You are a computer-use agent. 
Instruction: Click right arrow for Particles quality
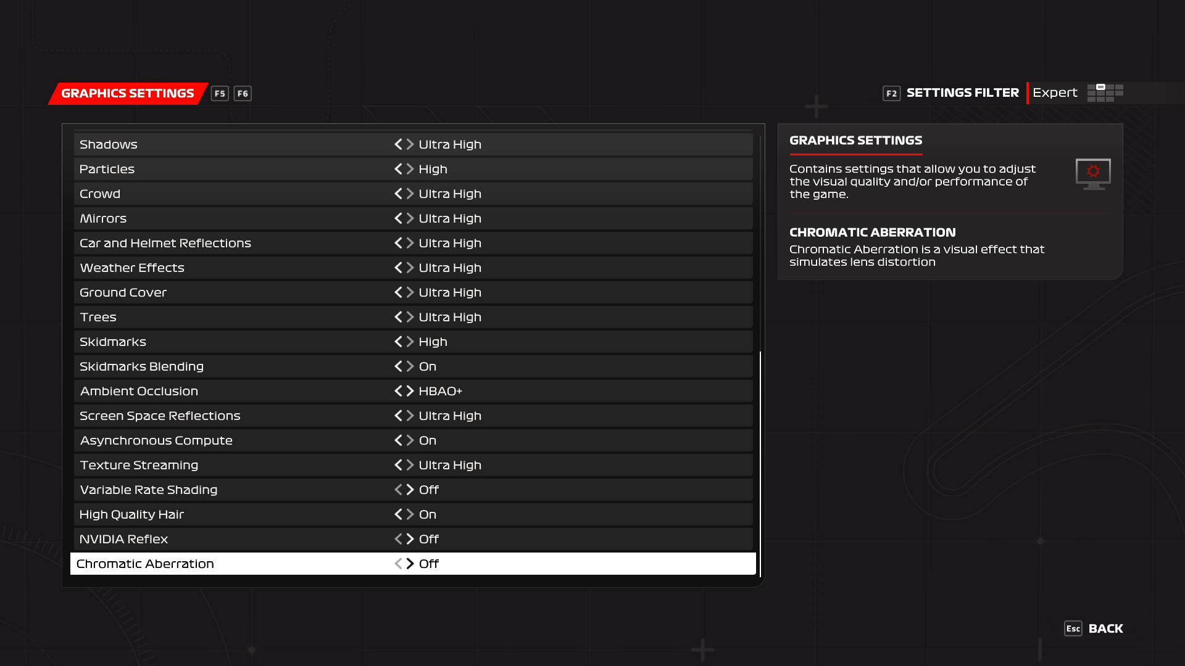(x=410, y=169)
